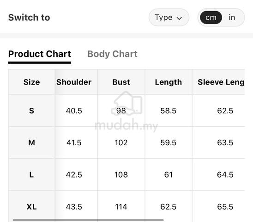This screenshot has height=222, width=253.
Task: Select the cm unit toggle
Action: coord(211,17)
